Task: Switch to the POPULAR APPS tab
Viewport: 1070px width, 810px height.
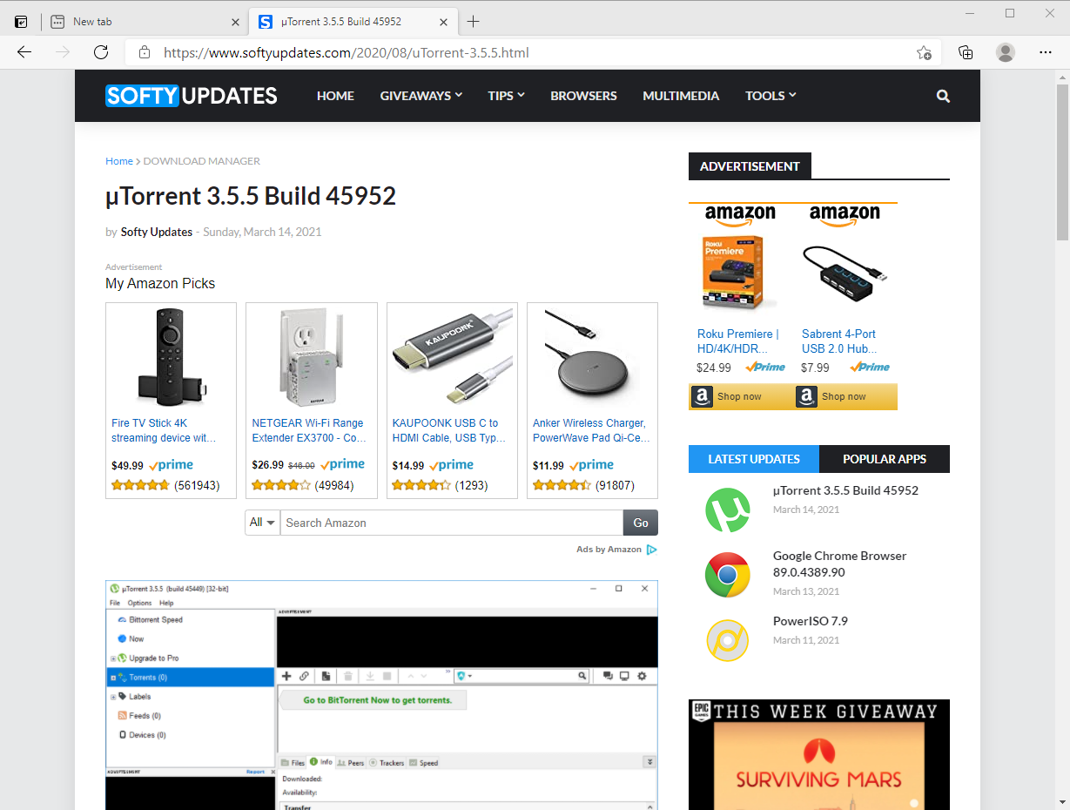Action: 885,459
